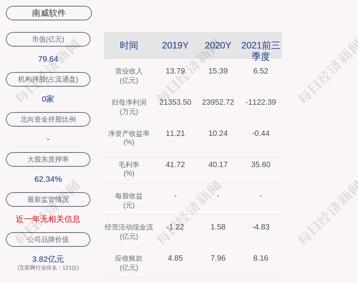Select the 最新监管情况 pill
This screenshot has height=283, width=358.
click(x=48, y=199)
